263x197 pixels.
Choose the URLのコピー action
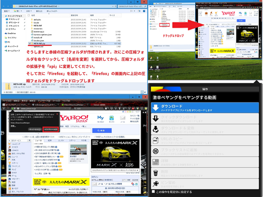(205, 141)
